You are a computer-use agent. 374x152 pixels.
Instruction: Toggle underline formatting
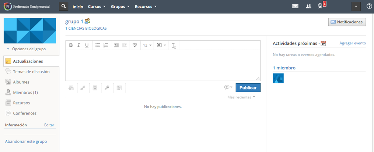(x=87, y=45)
